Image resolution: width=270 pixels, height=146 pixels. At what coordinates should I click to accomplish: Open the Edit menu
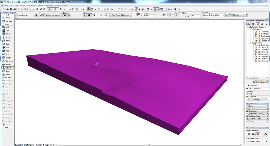point(11,5)
